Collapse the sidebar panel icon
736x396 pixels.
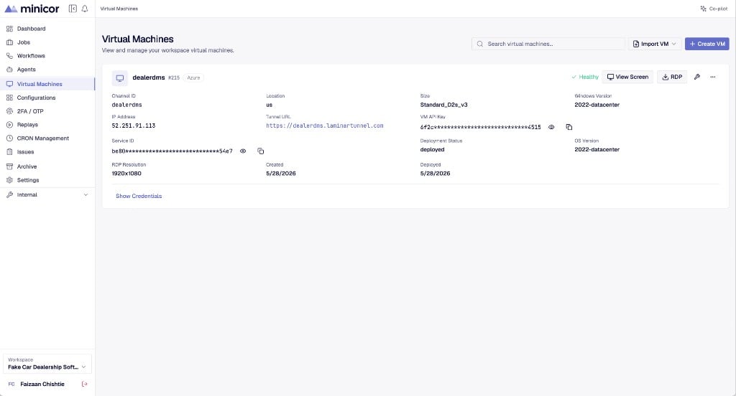(73, 9)
